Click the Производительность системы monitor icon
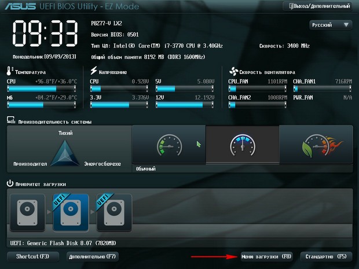Viewport: 359px width, 269px height. click(11, 120)
